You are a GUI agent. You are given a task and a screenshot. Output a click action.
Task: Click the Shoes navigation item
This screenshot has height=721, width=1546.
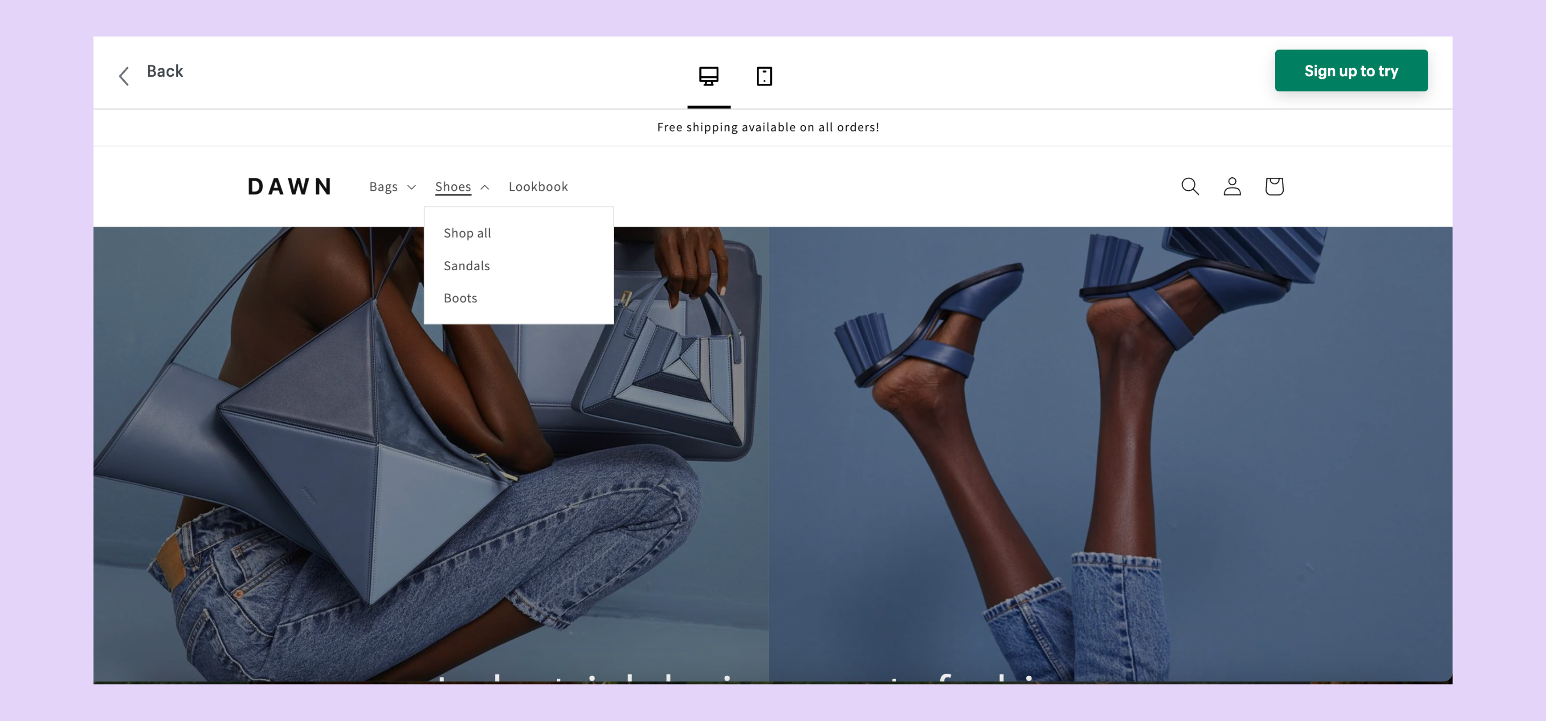point(453,186)
